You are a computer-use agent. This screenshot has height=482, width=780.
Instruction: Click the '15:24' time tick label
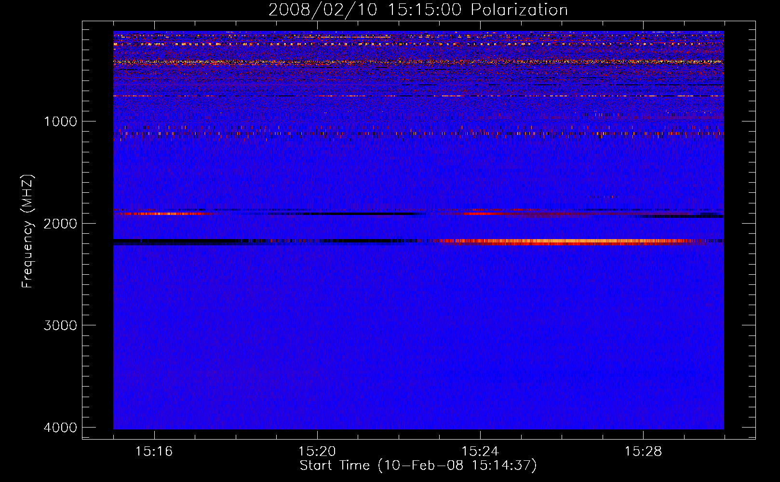480,452
